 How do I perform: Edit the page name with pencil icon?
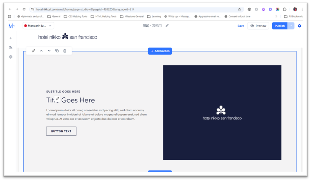pyautogui.click(x=167, y=26)
